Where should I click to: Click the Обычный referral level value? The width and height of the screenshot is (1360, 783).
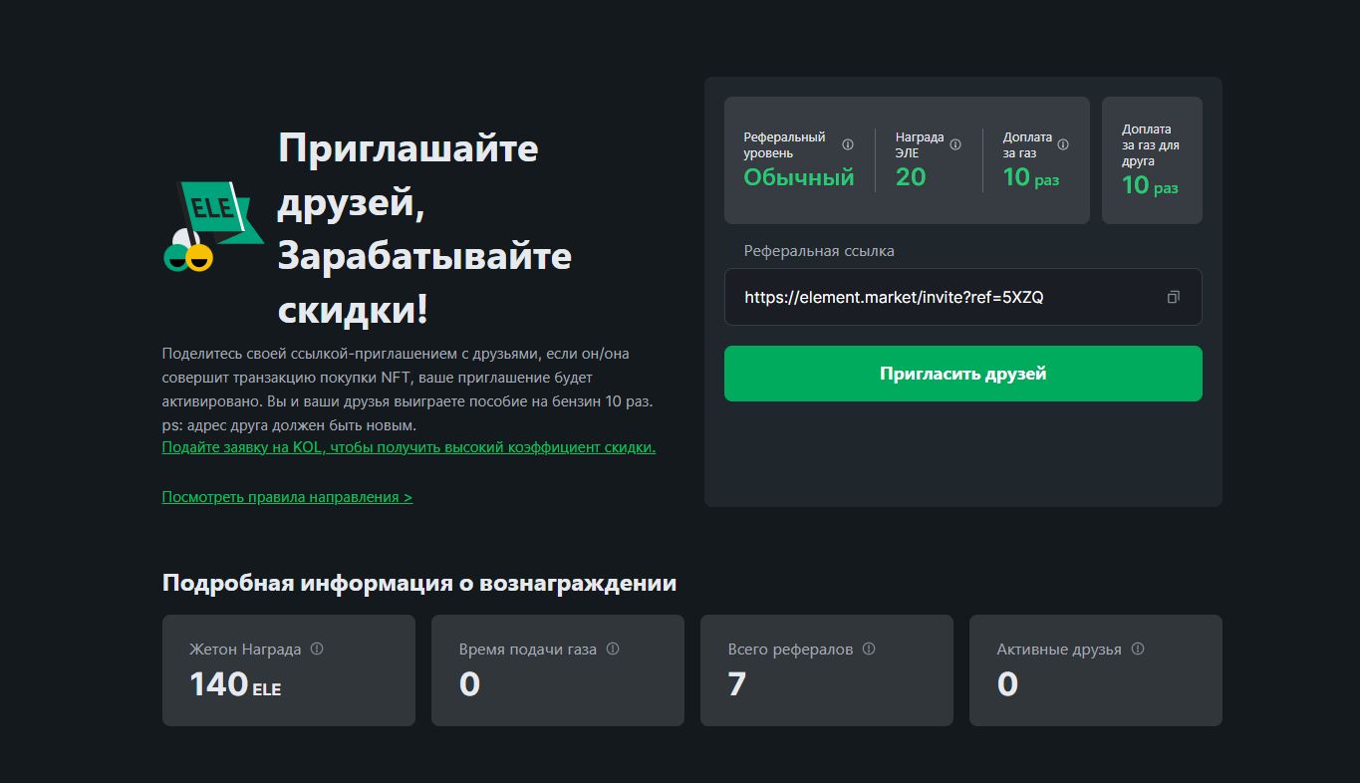(x=799, y=177)
